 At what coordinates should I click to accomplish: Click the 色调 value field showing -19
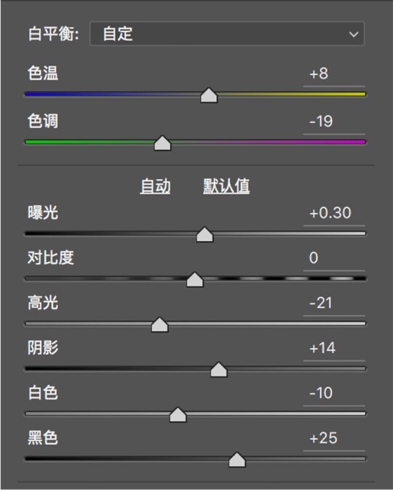334,122
